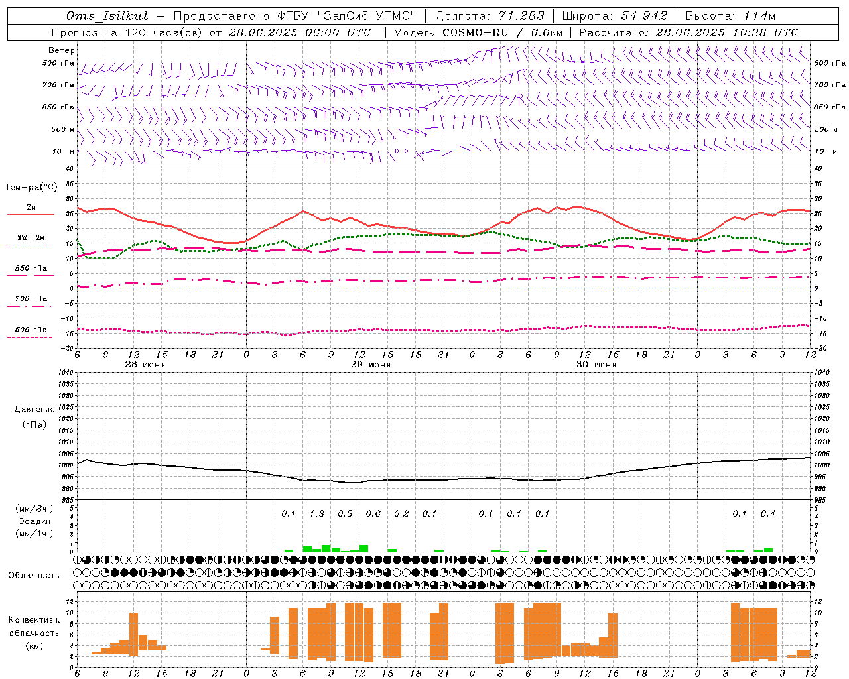The height and width of the screenshot is (679, 849).
Task: Select the provider text ФГБУ "ЗапСиб УГМС"
Action: pos(347,16)
